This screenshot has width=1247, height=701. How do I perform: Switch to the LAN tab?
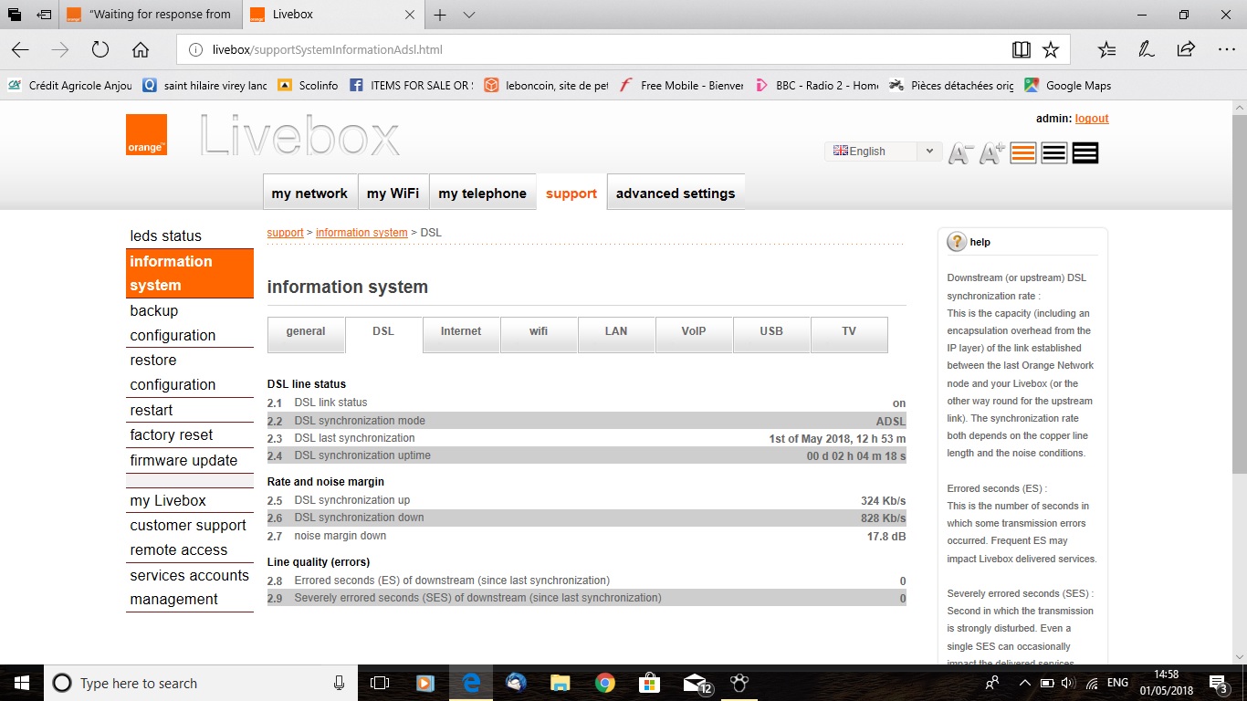click(x=616, y=334)
